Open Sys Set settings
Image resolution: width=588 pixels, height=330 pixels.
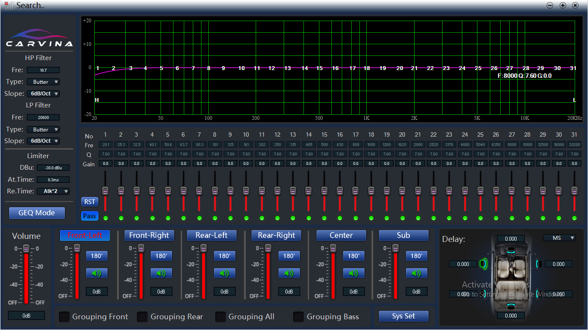403,316
